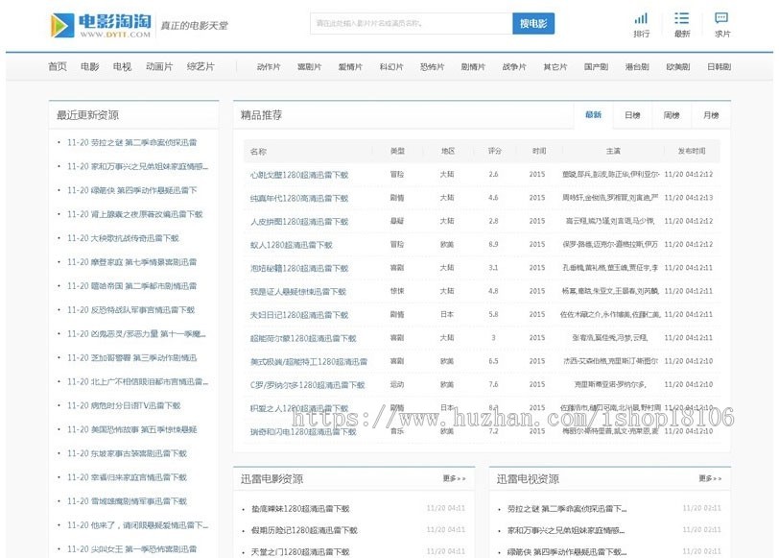Focus the movie name search field

(412, 23)
